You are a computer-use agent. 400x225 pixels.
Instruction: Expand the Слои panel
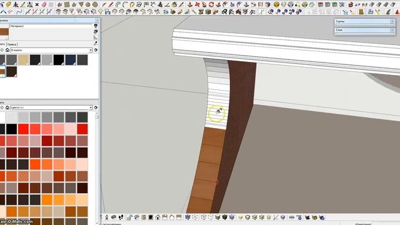(392, 30)
